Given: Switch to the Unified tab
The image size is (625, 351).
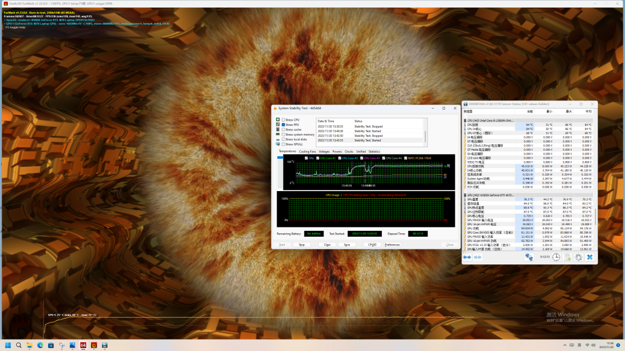Looking at the screenshot, I should pyautogui.click(x=361, y=151).
